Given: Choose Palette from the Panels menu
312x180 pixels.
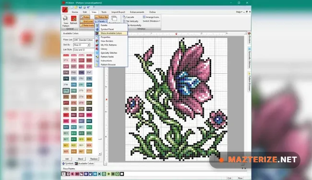Looking at the screenshot, I should [x=111, y=25].
